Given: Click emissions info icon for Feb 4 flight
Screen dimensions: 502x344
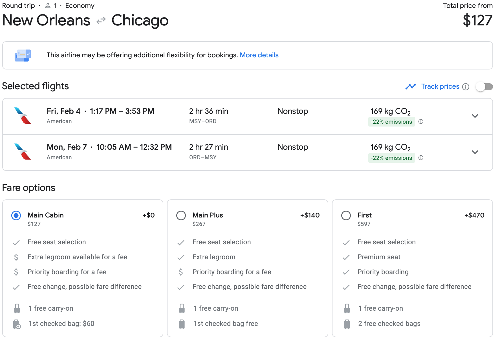Looking at the screenshot, I should [x=421, y=122].
